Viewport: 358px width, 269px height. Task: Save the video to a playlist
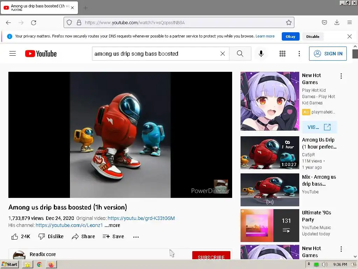point(113,236)
